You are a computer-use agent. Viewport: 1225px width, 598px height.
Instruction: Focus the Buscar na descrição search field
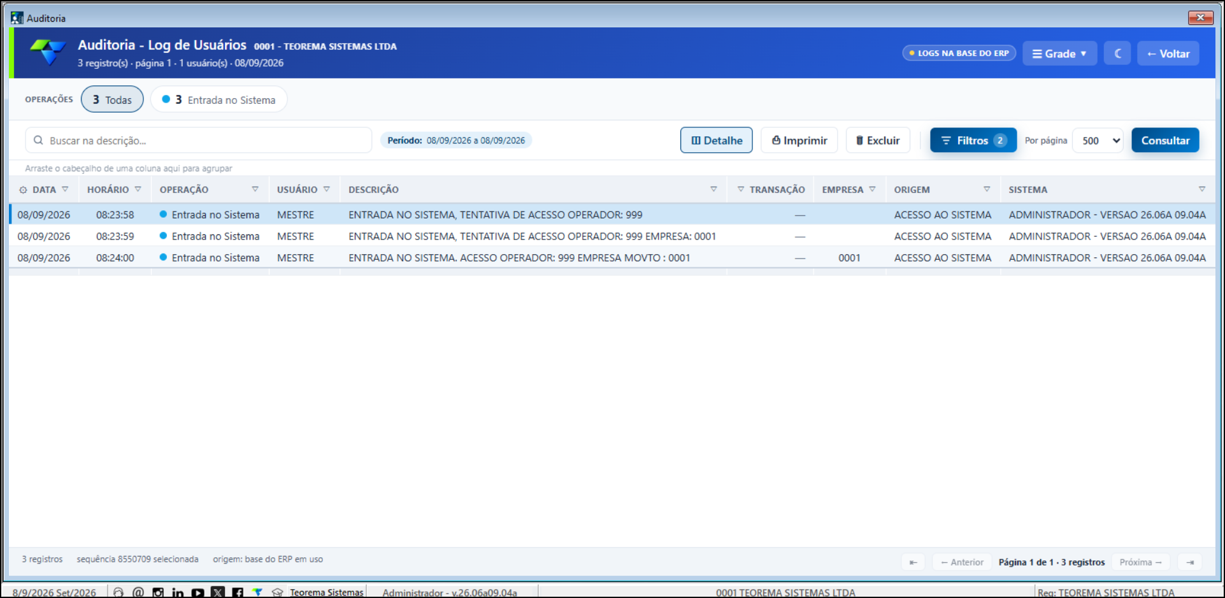(199, 140)
